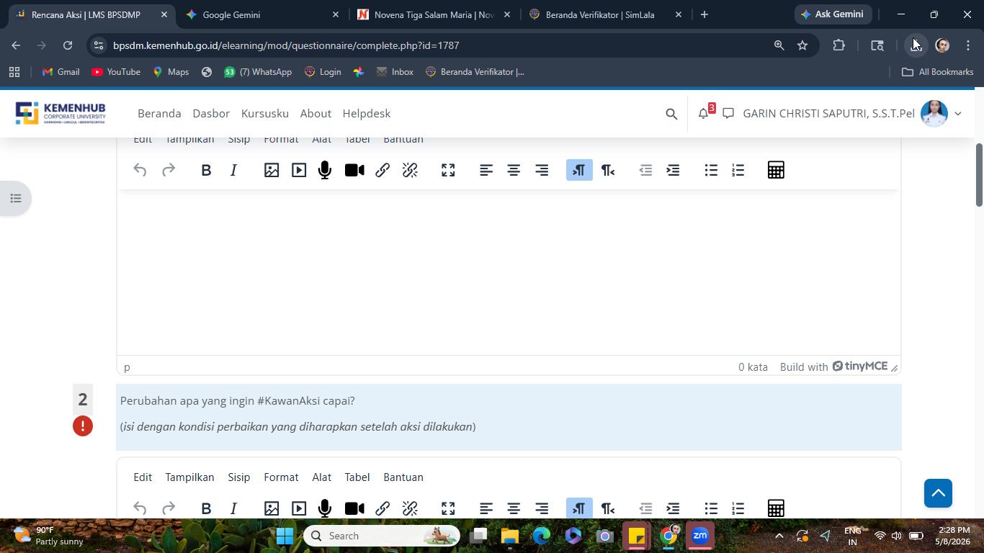Start video recording with camera icon
Image resolution: width=984 pixels, height=553 pixels.
(354, 170)
